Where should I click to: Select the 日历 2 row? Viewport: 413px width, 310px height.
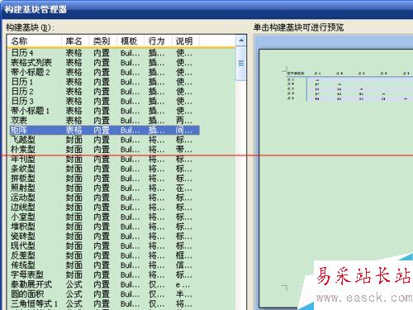click(x=104, y=91)
